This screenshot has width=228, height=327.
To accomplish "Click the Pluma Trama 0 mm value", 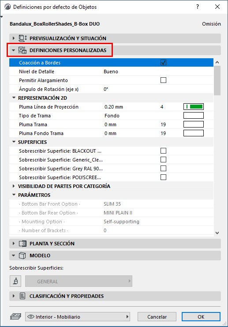I will [110, 124].
